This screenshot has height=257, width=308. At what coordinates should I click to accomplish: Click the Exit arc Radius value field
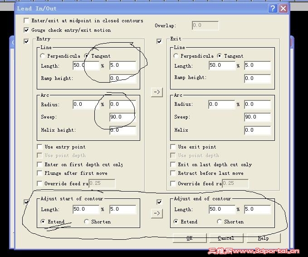pos(258,104)
